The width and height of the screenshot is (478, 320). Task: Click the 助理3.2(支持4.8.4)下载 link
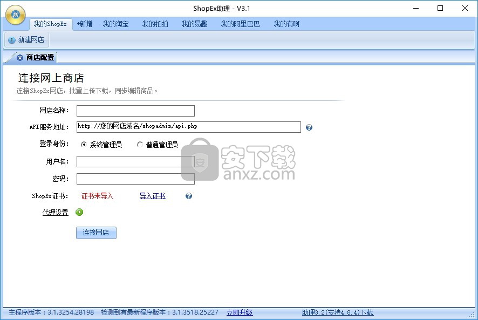tap(338, 312)
